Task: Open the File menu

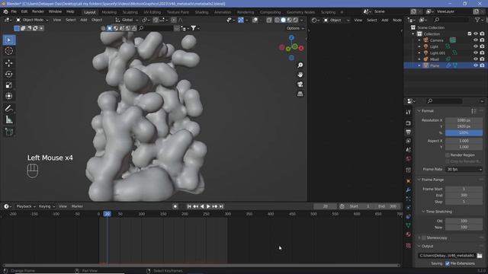Action: tap(14, 12)
